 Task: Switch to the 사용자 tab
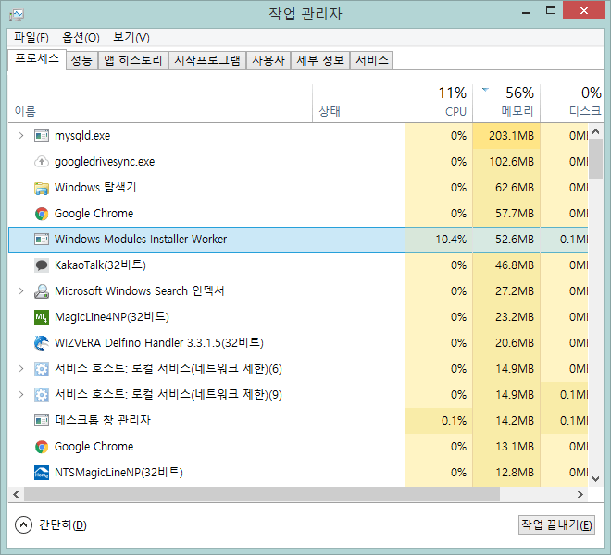(x=268, y=60)
